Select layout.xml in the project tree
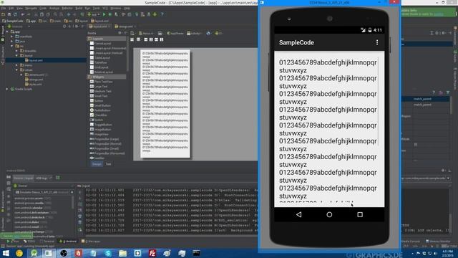The image size is (458, 258). coord(34,60)
